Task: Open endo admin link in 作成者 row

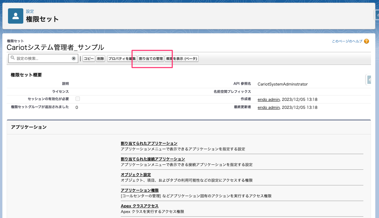Action: coord(269,99)
